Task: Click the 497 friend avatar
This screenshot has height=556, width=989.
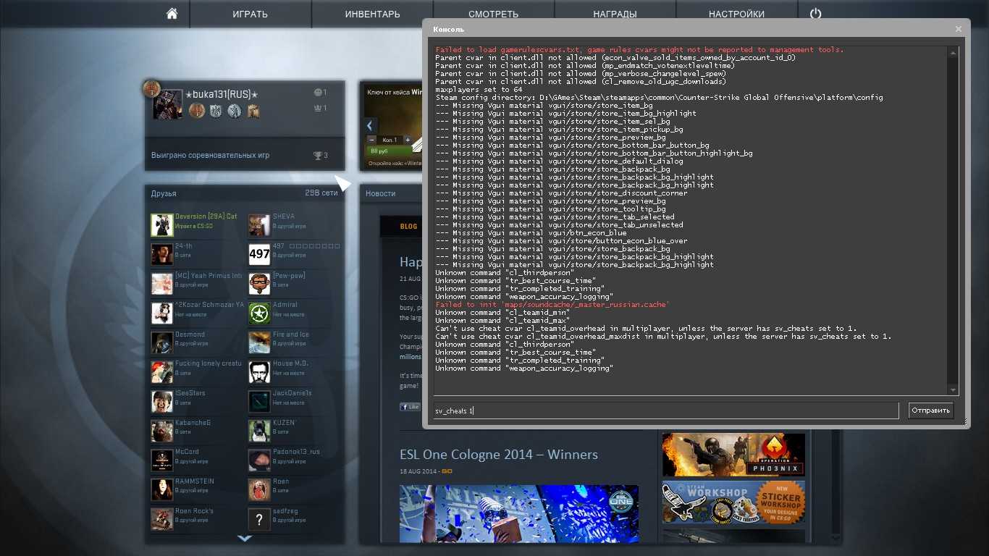Action: tap(259, 254)
